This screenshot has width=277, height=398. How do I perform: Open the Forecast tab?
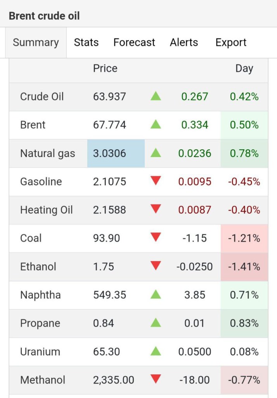click(134, 42)
